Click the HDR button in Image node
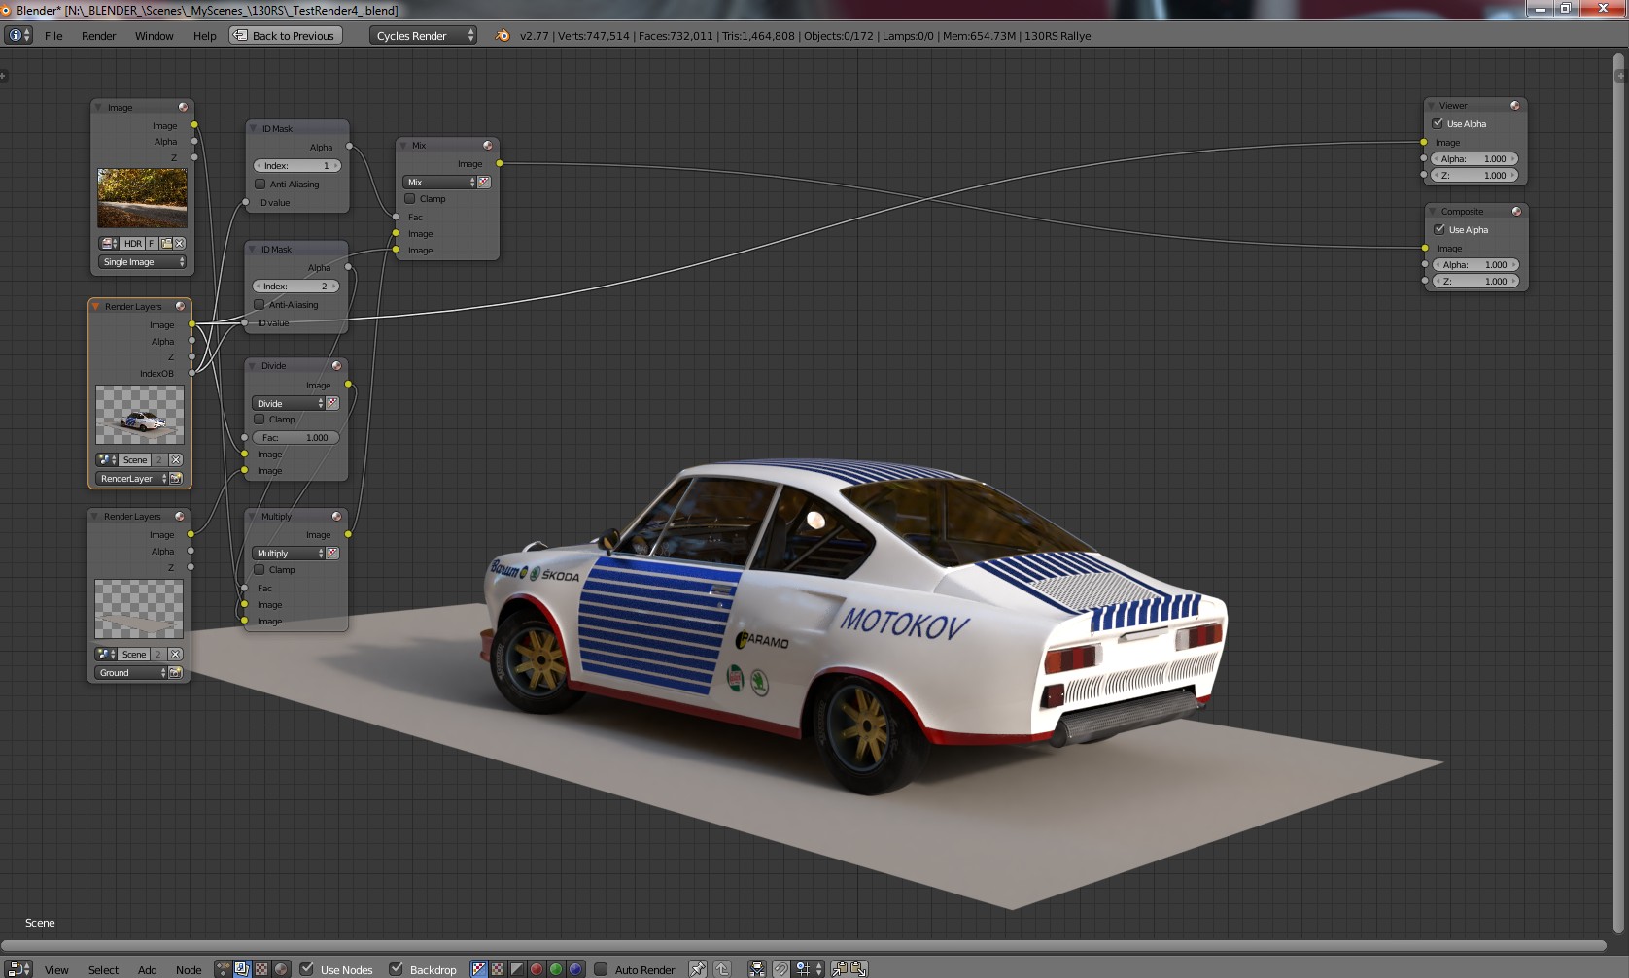Image resolution: width=1629 pixels, height=978 pixels. pos(133,244)
